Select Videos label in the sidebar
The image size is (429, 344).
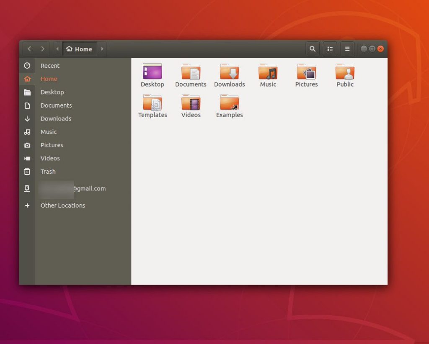(50, 158)
